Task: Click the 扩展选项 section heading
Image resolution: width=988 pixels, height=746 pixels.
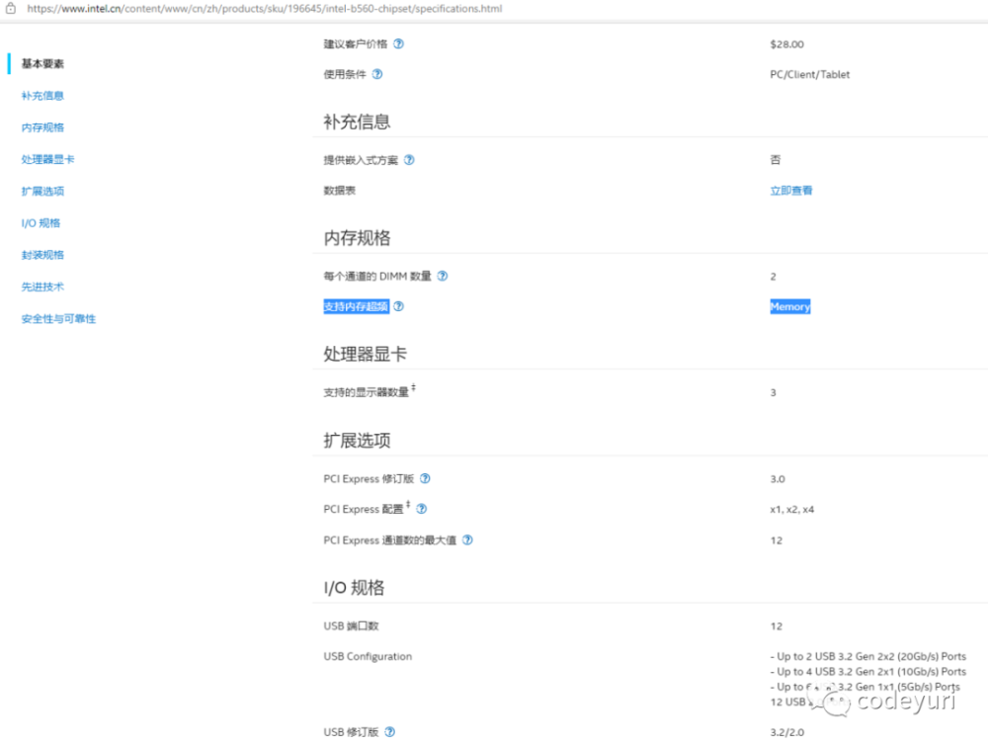Action: point(358,441)
